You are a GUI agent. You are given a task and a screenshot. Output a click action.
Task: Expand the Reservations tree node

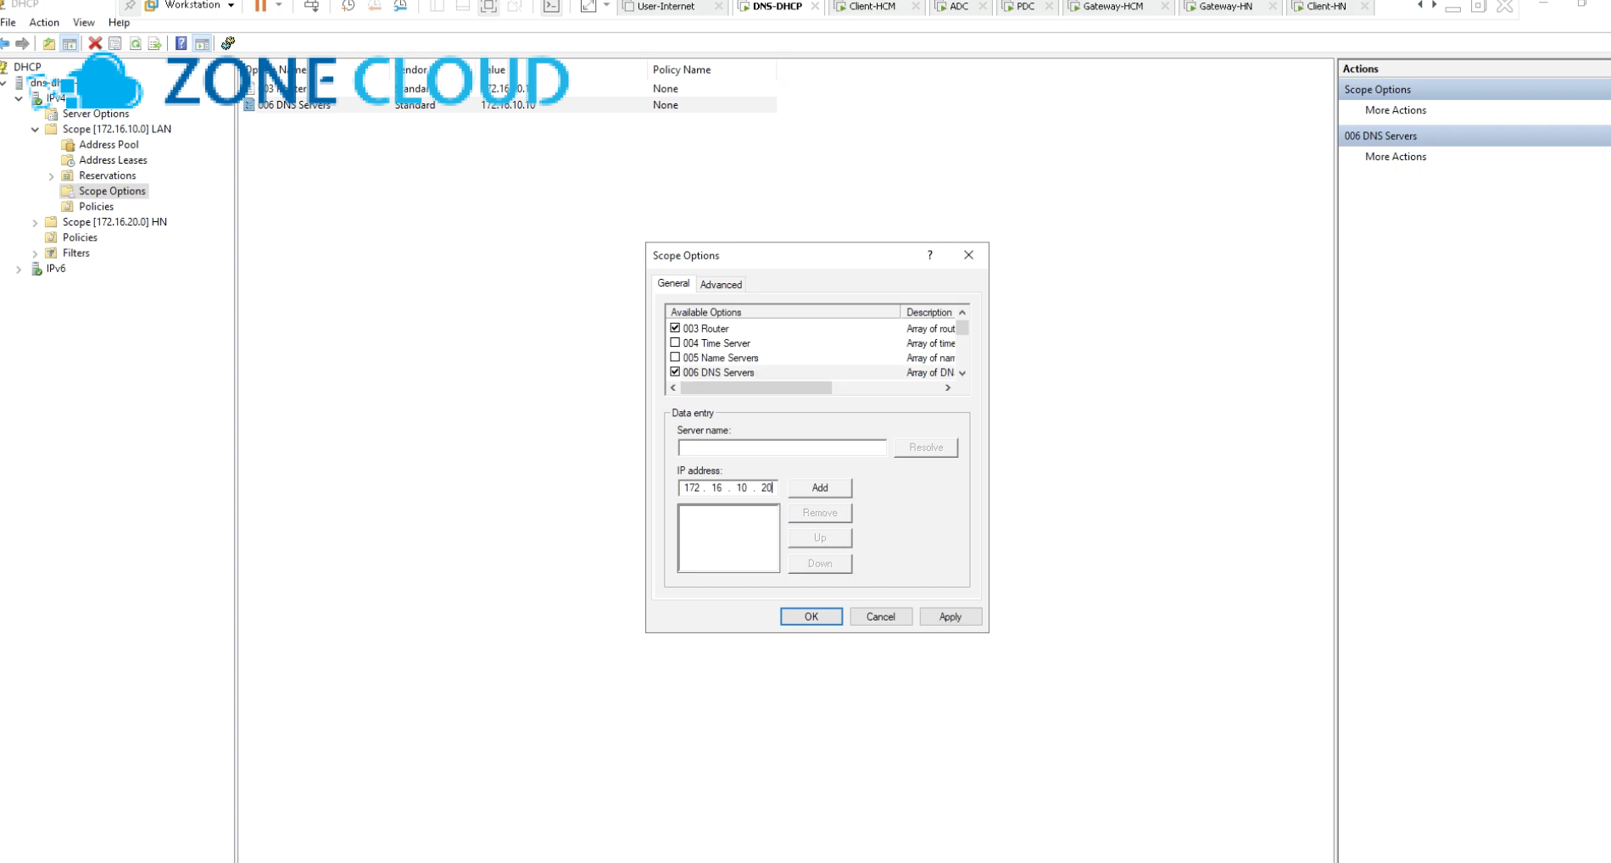click(x=51, y=176)
